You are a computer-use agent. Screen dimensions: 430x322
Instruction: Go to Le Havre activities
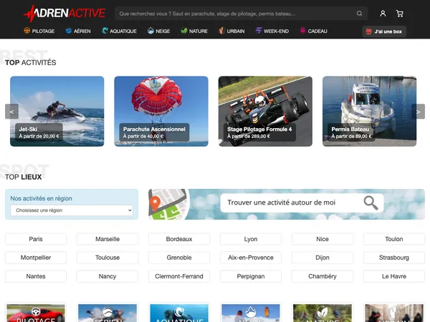(x=394, y=276)
